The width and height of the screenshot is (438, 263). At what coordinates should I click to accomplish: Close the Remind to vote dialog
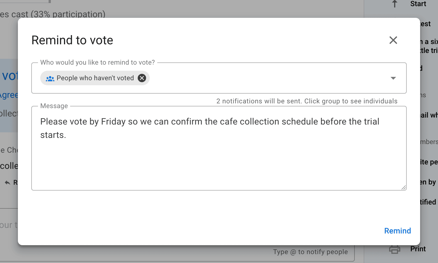pyautogui.click(x=393, y=40)
